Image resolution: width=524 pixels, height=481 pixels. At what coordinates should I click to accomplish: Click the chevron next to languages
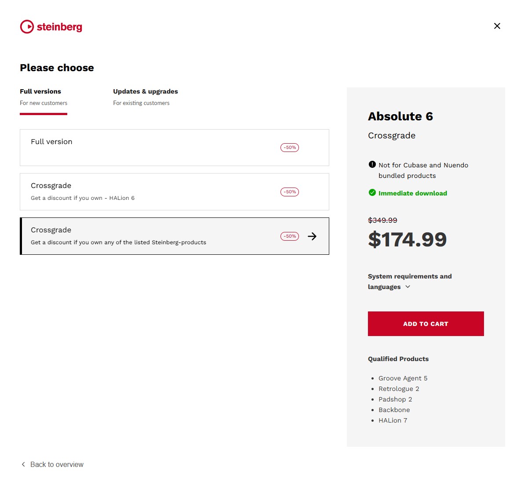click(408, 287)
